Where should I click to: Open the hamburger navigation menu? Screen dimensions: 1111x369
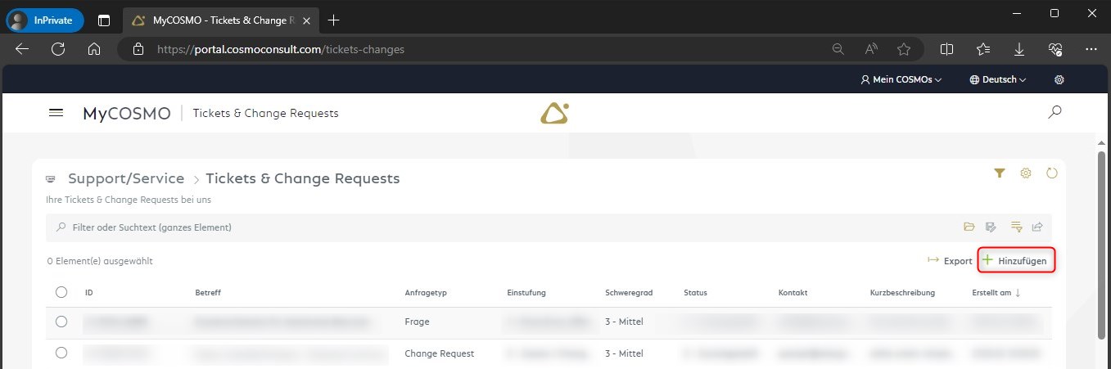(56, 113)
